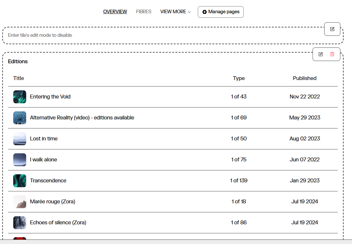Open the FIBRES tab
This screenshot has width=352, height=244.
point(144,12)
